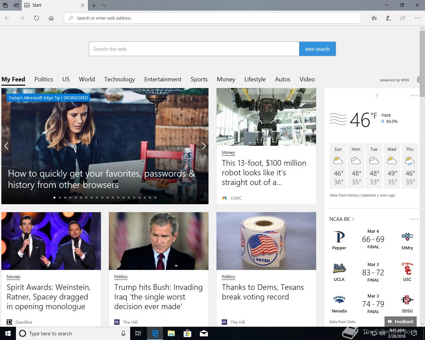The image size is (425, 340).
Task: Open the Spirit Awards article image
Action: pos(51,241)
